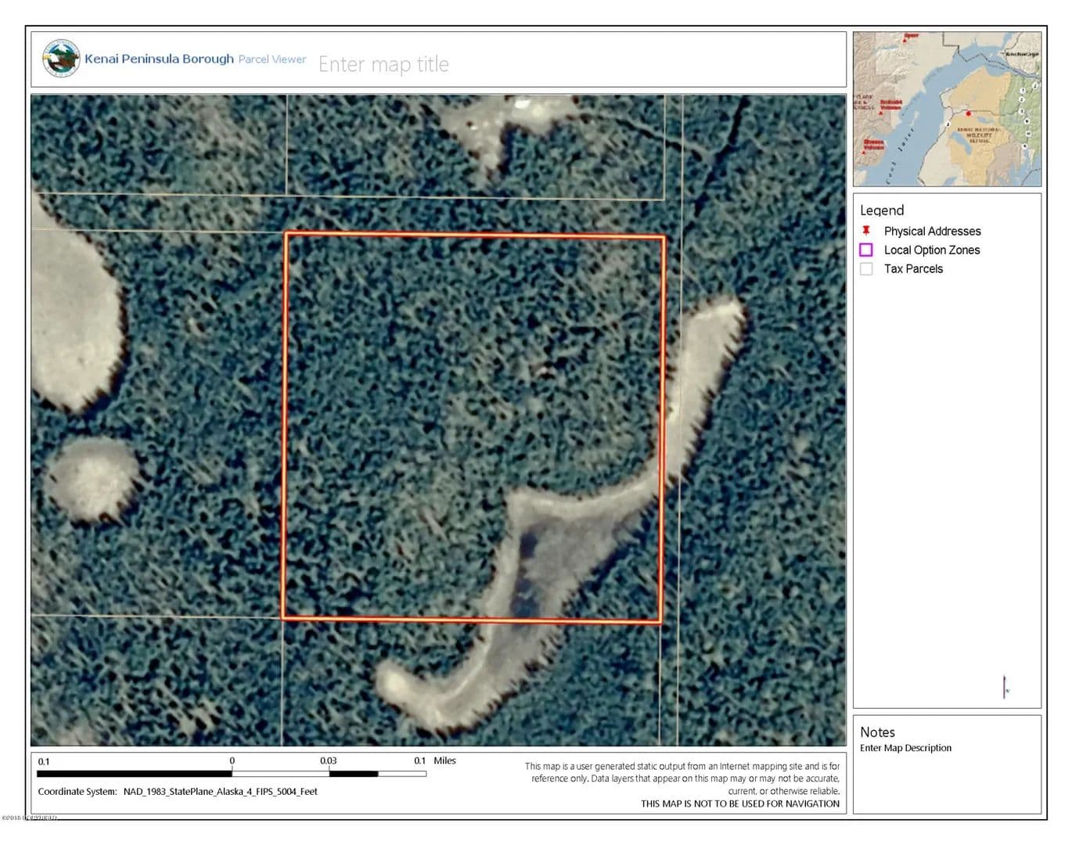Click the Kenai Peninsula Borough header text
This screenshot has width=1072, height=845.
159,59
